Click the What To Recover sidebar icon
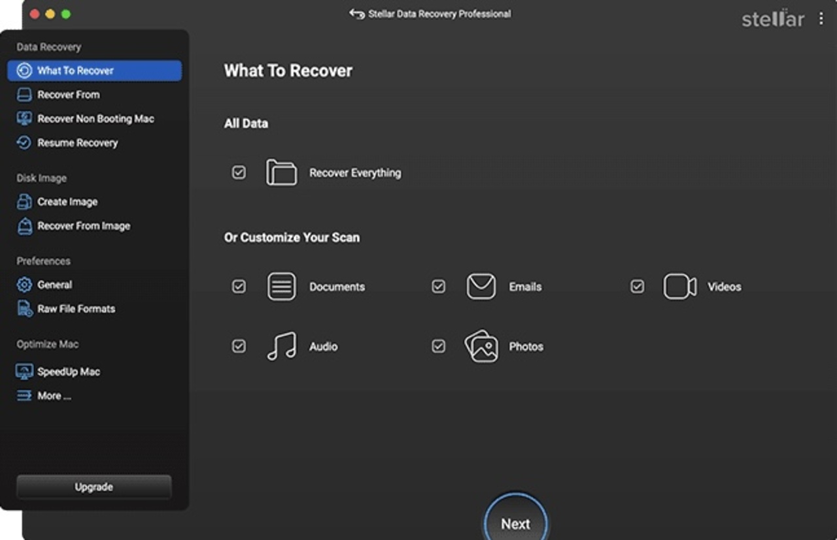Screen dimensions: 837x540 click(24, 71)
